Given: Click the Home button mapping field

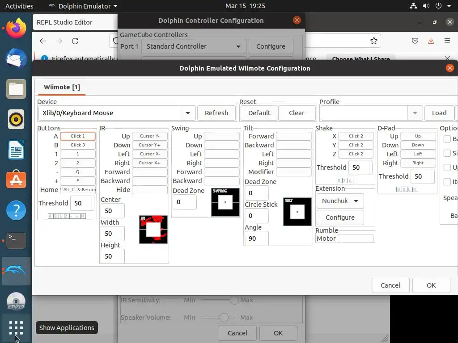Looking at the screenshot, I should coord(78,189).
